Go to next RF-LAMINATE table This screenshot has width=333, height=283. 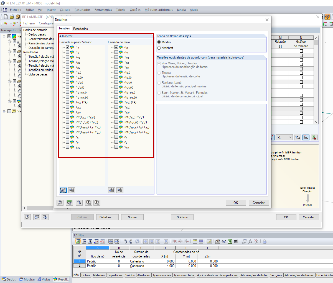[x=45, y=217]
